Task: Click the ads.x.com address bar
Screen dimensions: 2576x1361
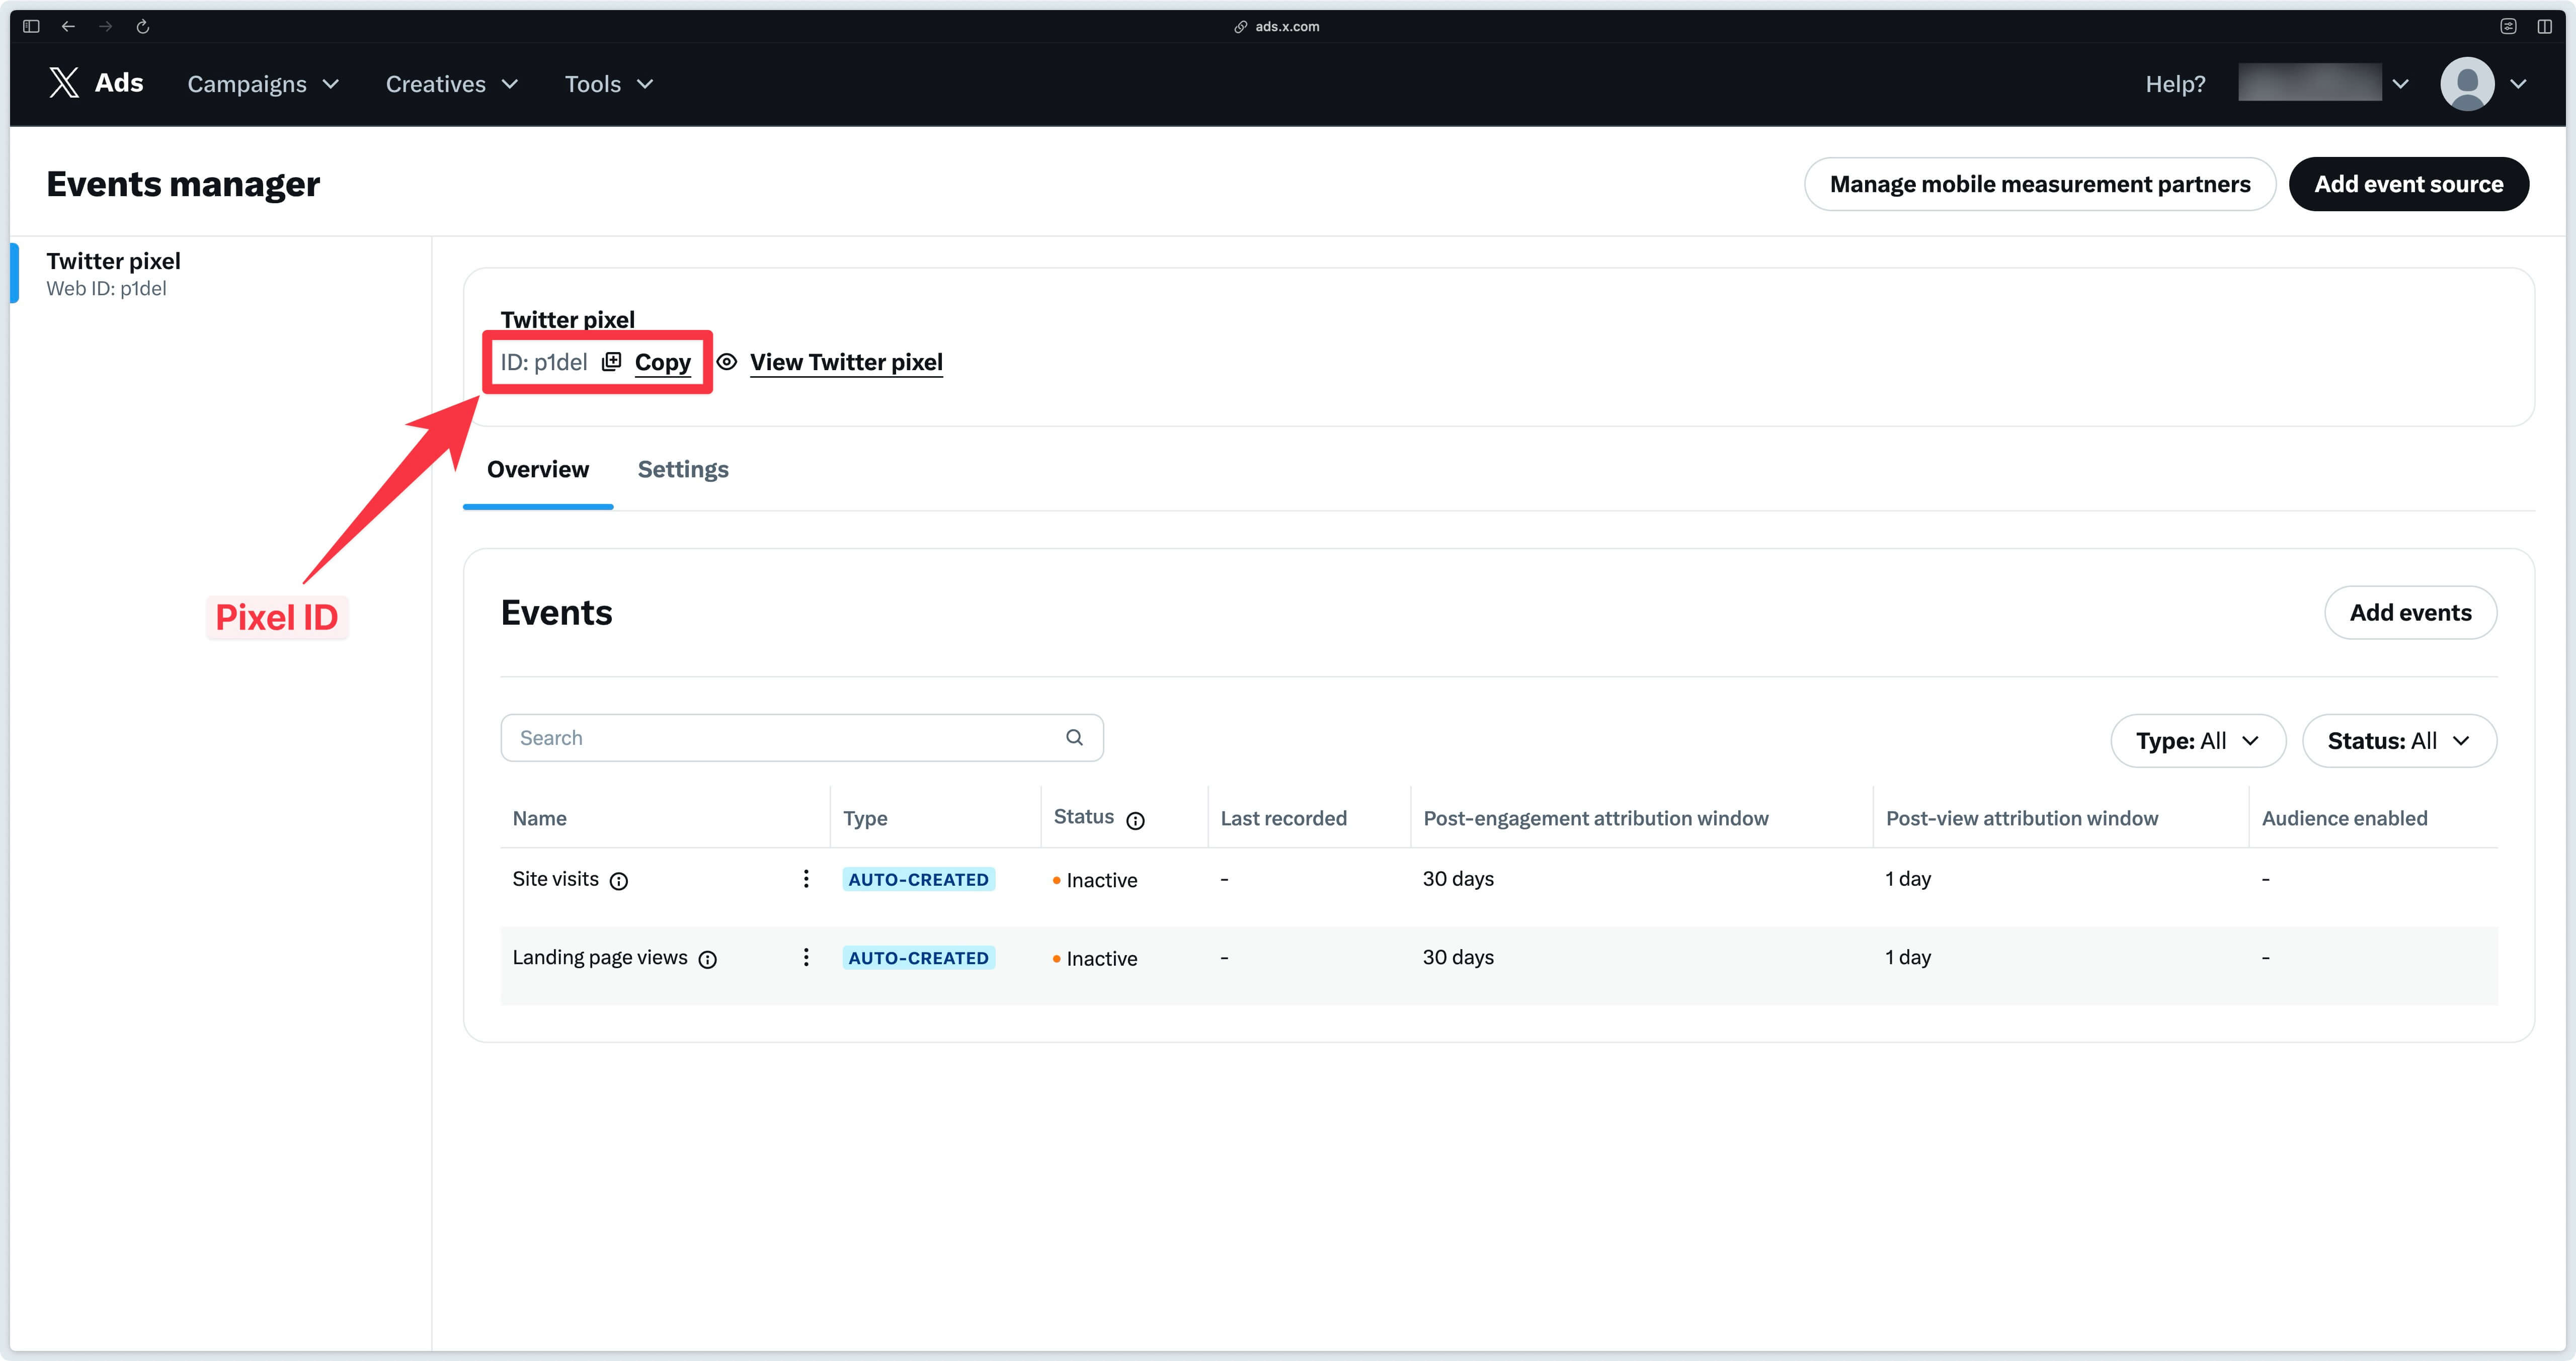Action: point(1287,27)
